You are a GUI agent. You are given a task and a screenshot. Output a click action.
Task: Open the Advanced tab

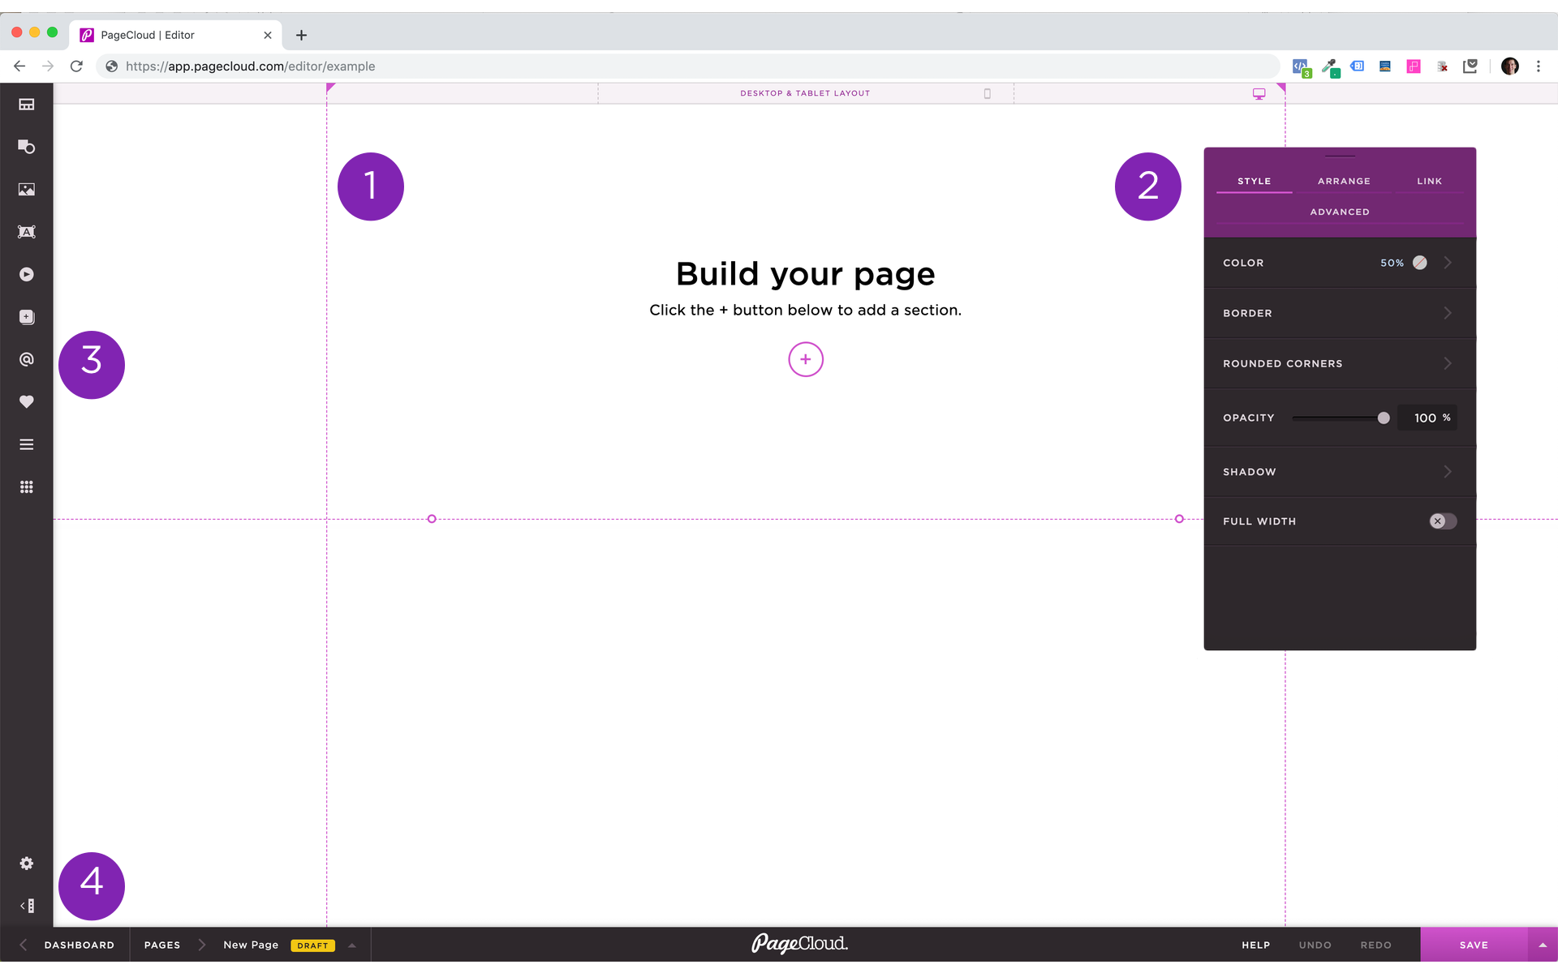pos(1340,212)
